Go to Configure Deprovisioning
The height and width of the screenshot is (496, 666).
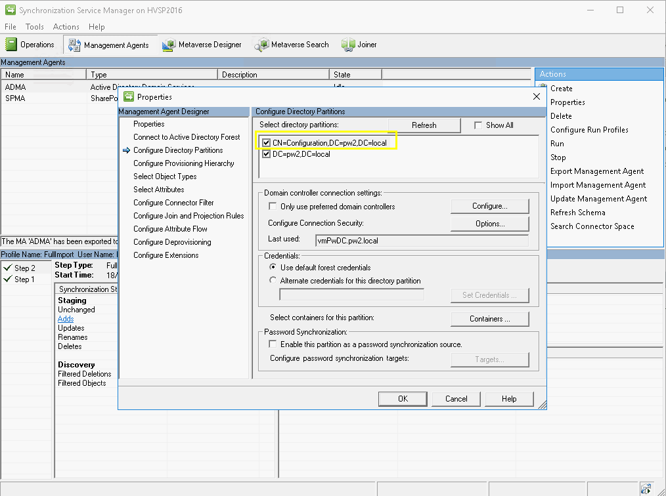pos(172,242)
